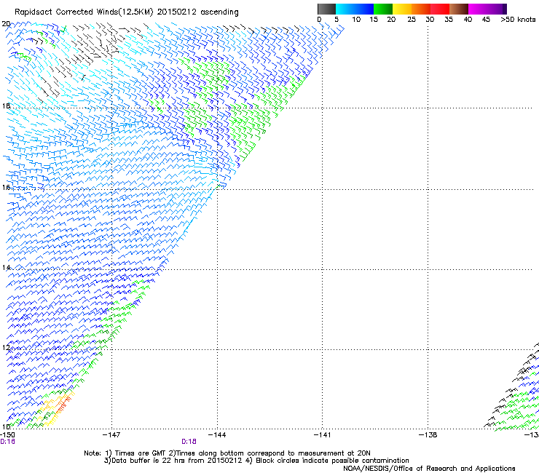Image resolution: width=539 pixels, height=473 pixels.
Task: Click the 'NOAA/NESDIS/Office of Research and Applications' credit
Action: pyautogui.click(x=429, y=469)
